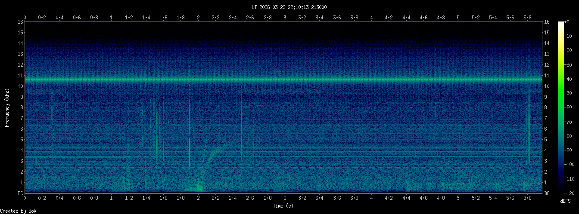Click the DC label on the left axis
The image size is (579, 214).
click(20, 193)
